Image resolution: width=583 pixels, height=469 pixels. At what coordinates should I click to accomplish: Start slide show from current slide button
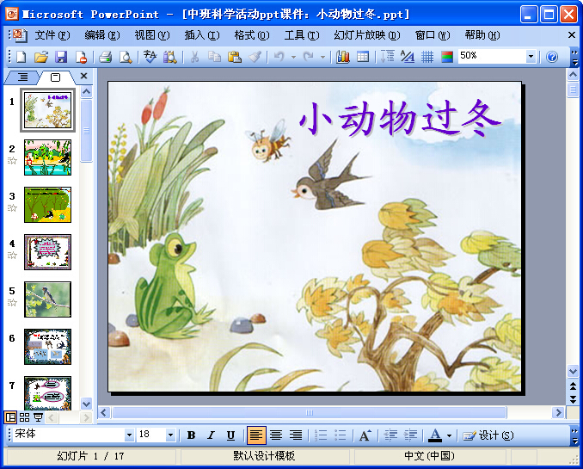point(38,417)
